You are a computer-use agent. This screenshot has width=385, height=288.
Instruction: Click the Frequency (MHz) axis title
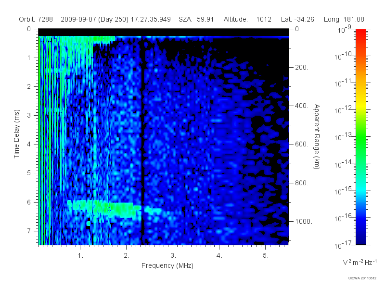pos(167,265)
